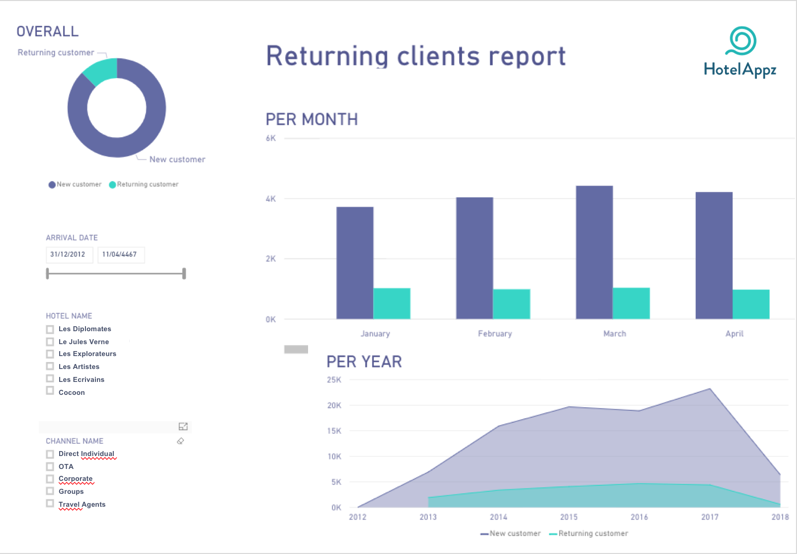Tick the OTA channel checkbox
The image size is (797, 554).
pos(50,466)
